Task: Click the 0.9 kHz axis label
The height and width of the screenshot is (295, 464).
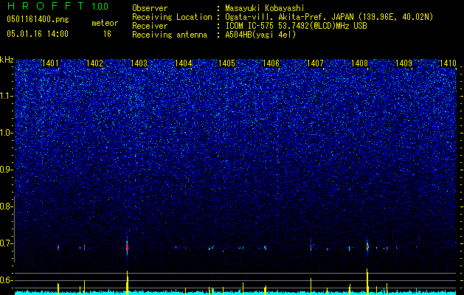Action: [6, 170]
